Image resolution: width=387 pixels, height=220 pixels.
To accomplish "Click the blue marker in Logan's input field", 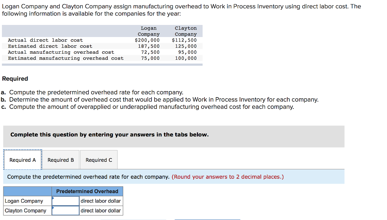I will click(x=54, y=198).
